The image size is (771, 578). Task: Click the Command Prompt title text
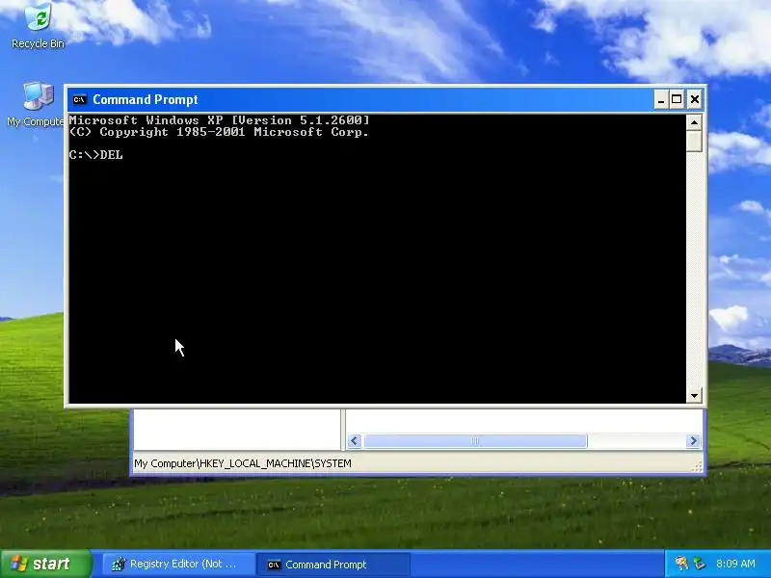(x=146, y=100)
